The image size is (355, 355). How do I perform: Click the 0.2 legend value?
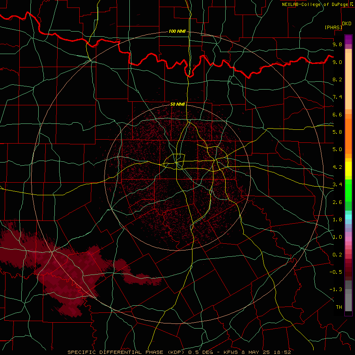click(x=337, y=255)
